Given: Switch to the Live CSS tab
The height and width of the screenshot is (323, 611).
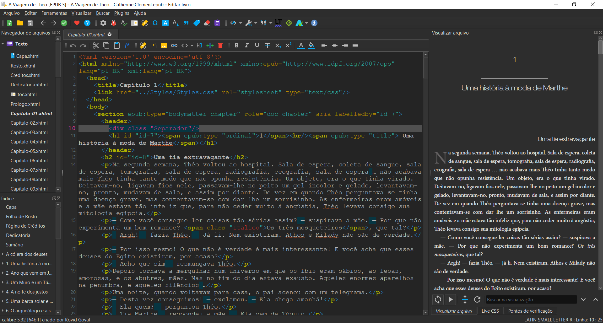Looking at the screenshot, I should click(490, 311).
